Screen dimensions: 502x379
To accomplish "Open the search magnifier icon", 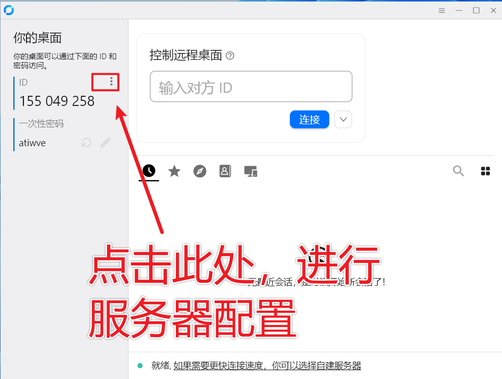I will coord(458,171).
